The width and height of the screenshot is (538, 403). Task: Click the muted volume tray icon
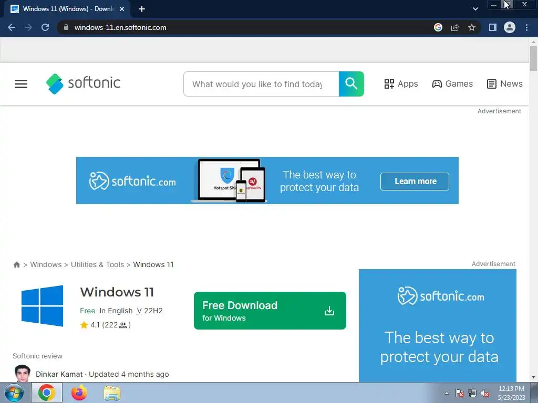tap(485, 393)
